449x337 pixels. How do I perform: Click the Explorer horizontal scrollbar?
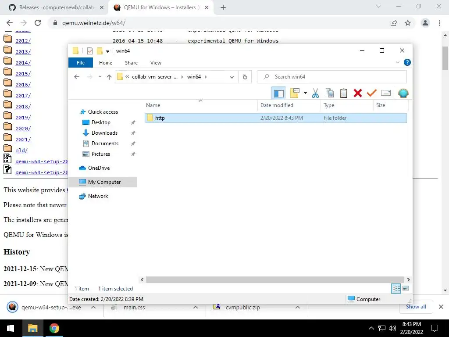(x=275, y=280)
